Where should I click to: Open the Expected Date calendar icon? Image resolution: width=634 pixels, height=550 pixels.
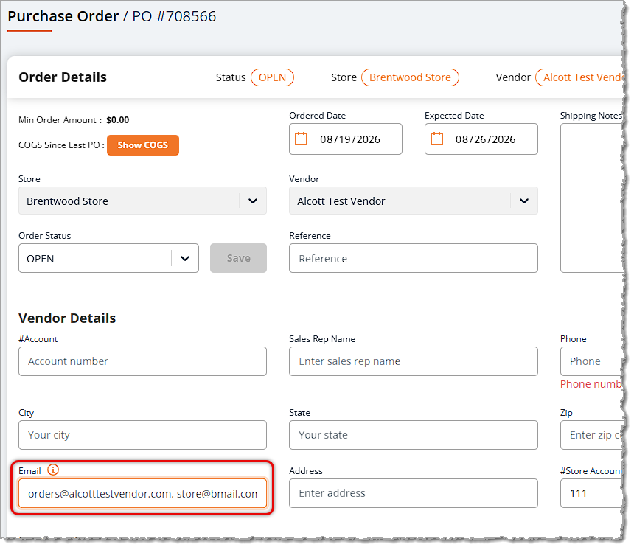coord(436,139)
